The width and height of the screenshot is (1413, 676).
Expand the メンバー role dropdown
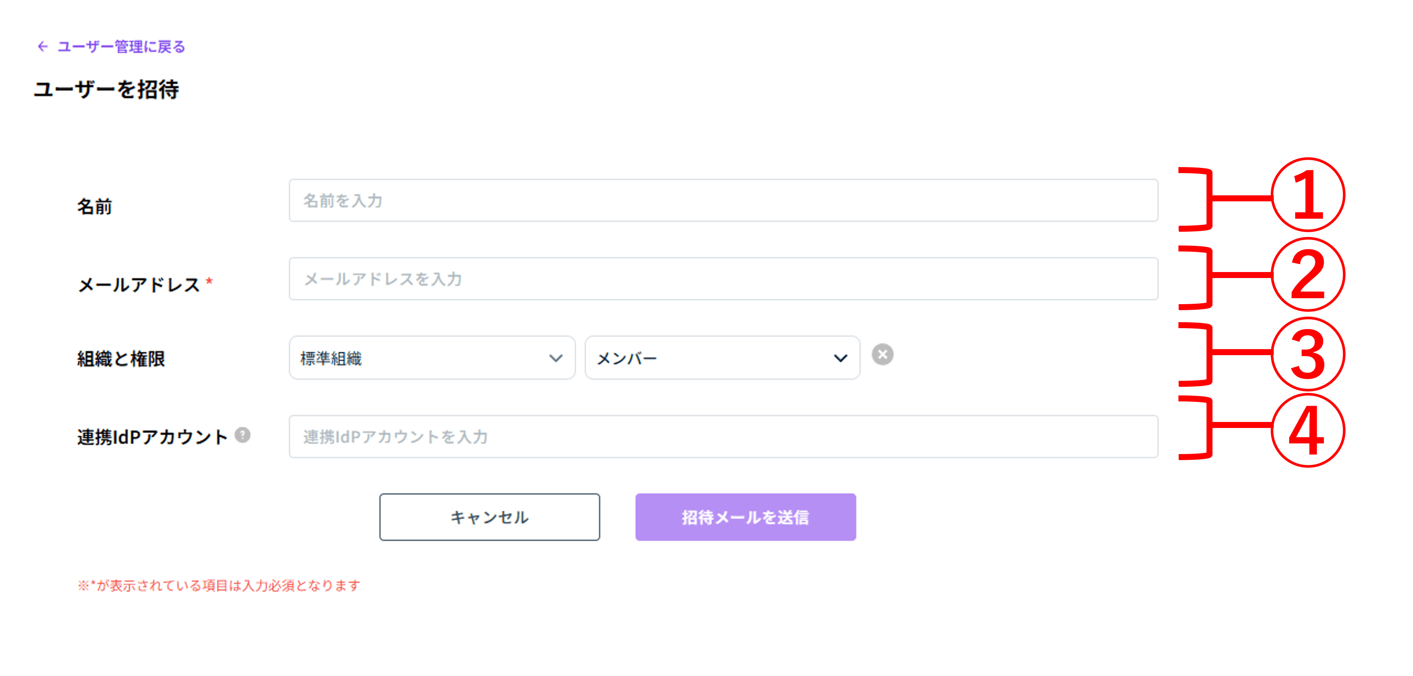point(722,358)
